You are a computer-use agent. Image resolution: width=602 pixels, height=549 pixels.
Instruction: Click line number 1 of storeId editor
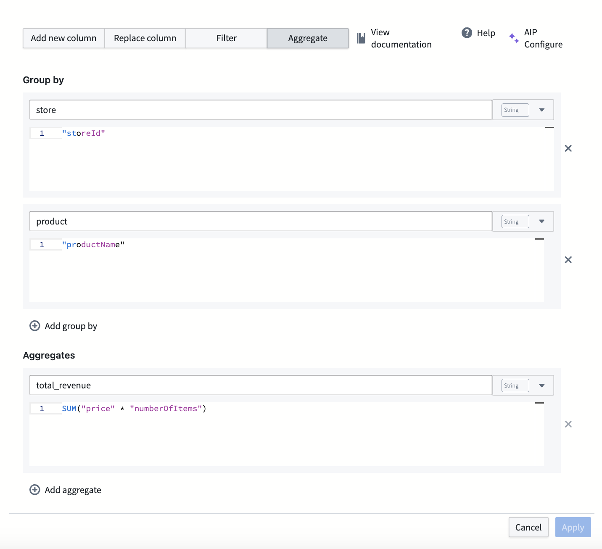[42, 133]
